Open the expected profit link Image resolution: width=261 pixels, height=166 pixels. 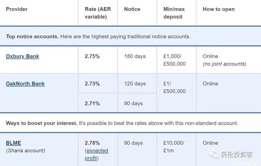click(x=97, y=154)
